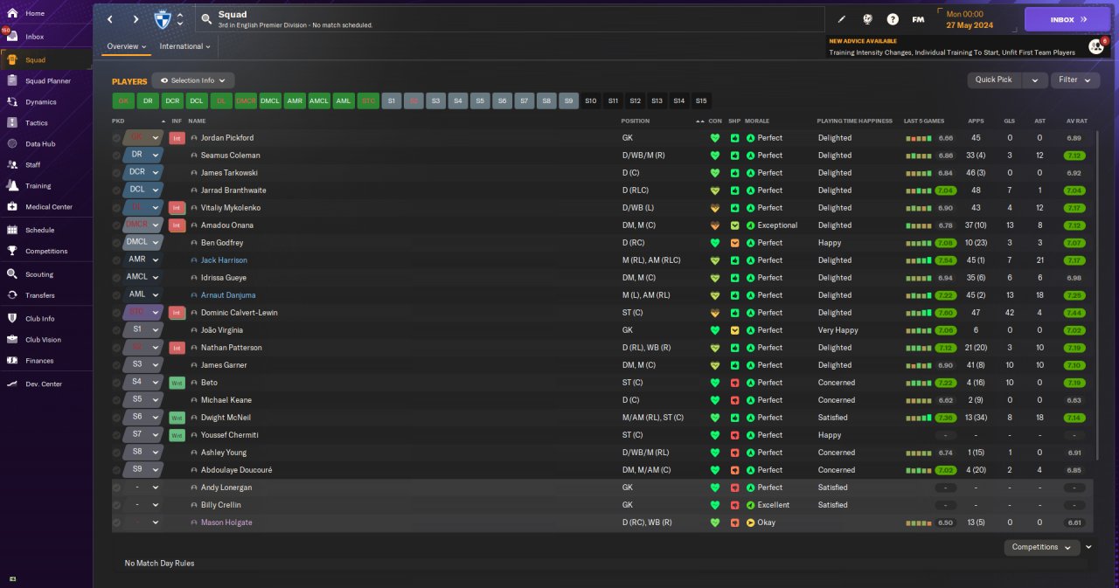Click the pencil edit icon
The height and width of the screenshot is (588, 1119).
842,18
